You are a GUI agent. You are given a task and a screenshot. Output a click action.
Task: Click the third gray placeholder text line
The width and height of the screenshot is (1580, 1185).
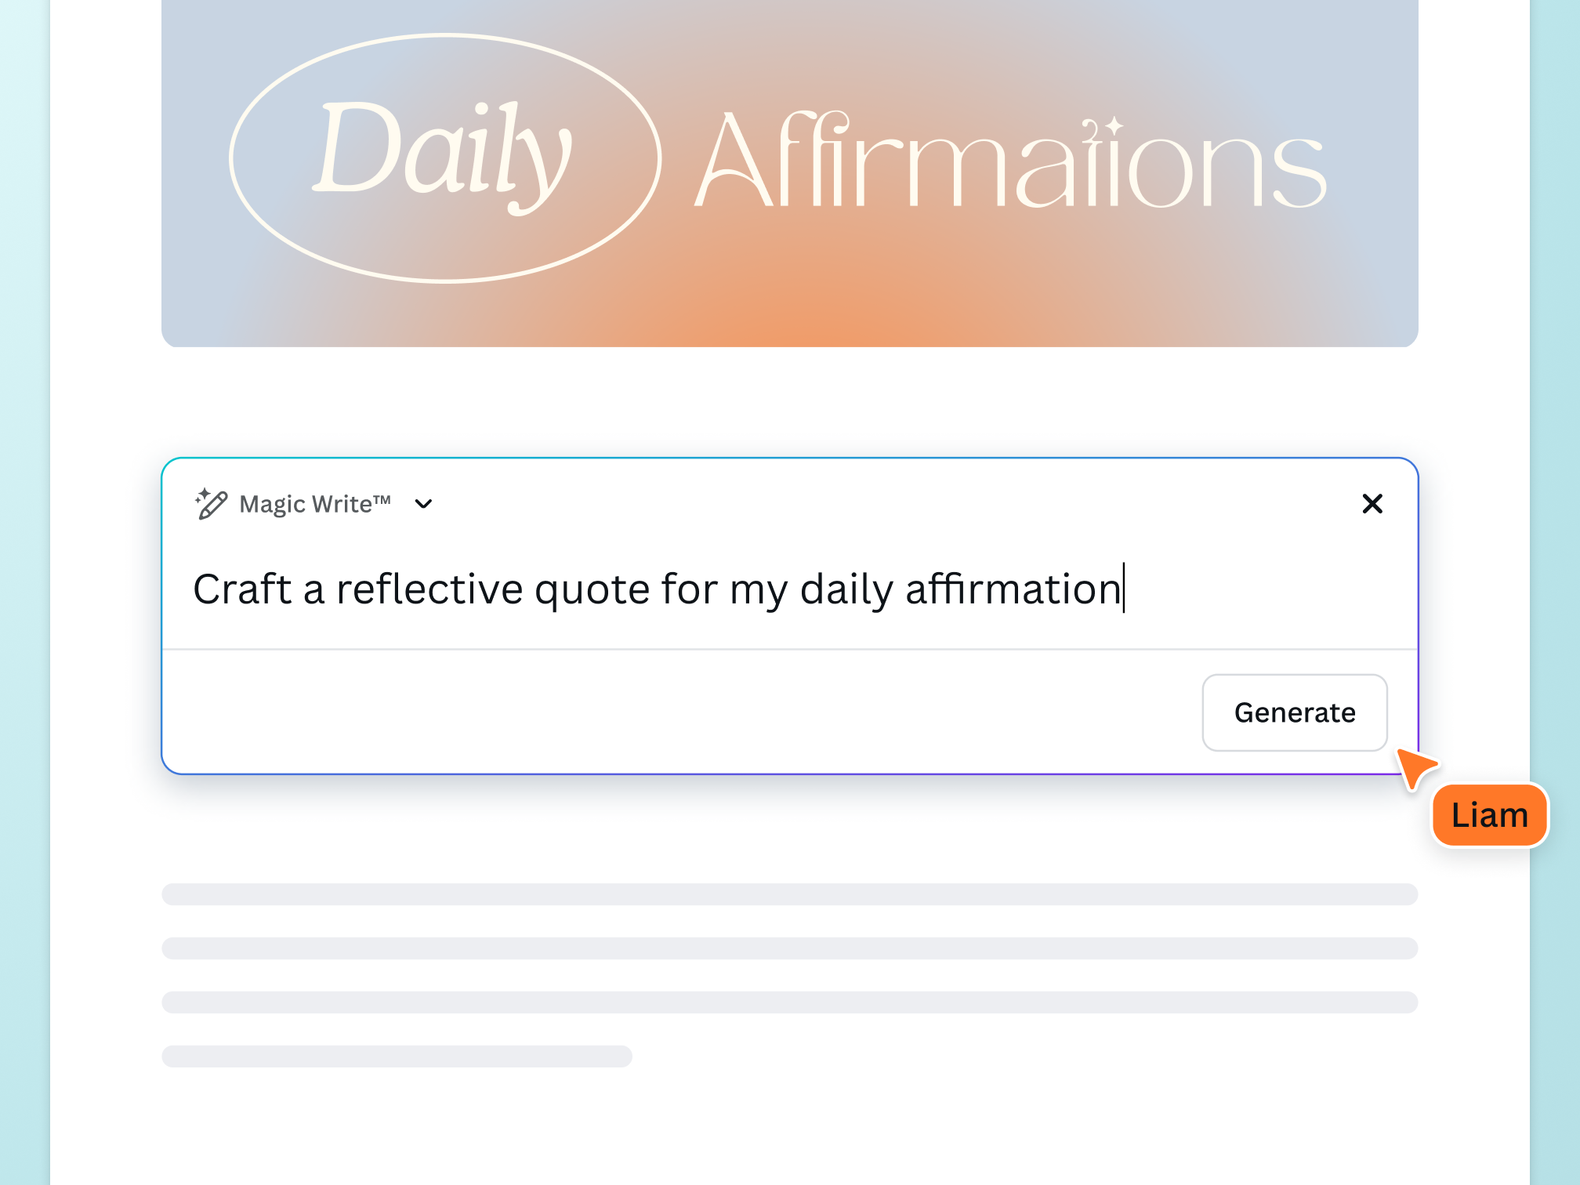(x=789, y=1002)
